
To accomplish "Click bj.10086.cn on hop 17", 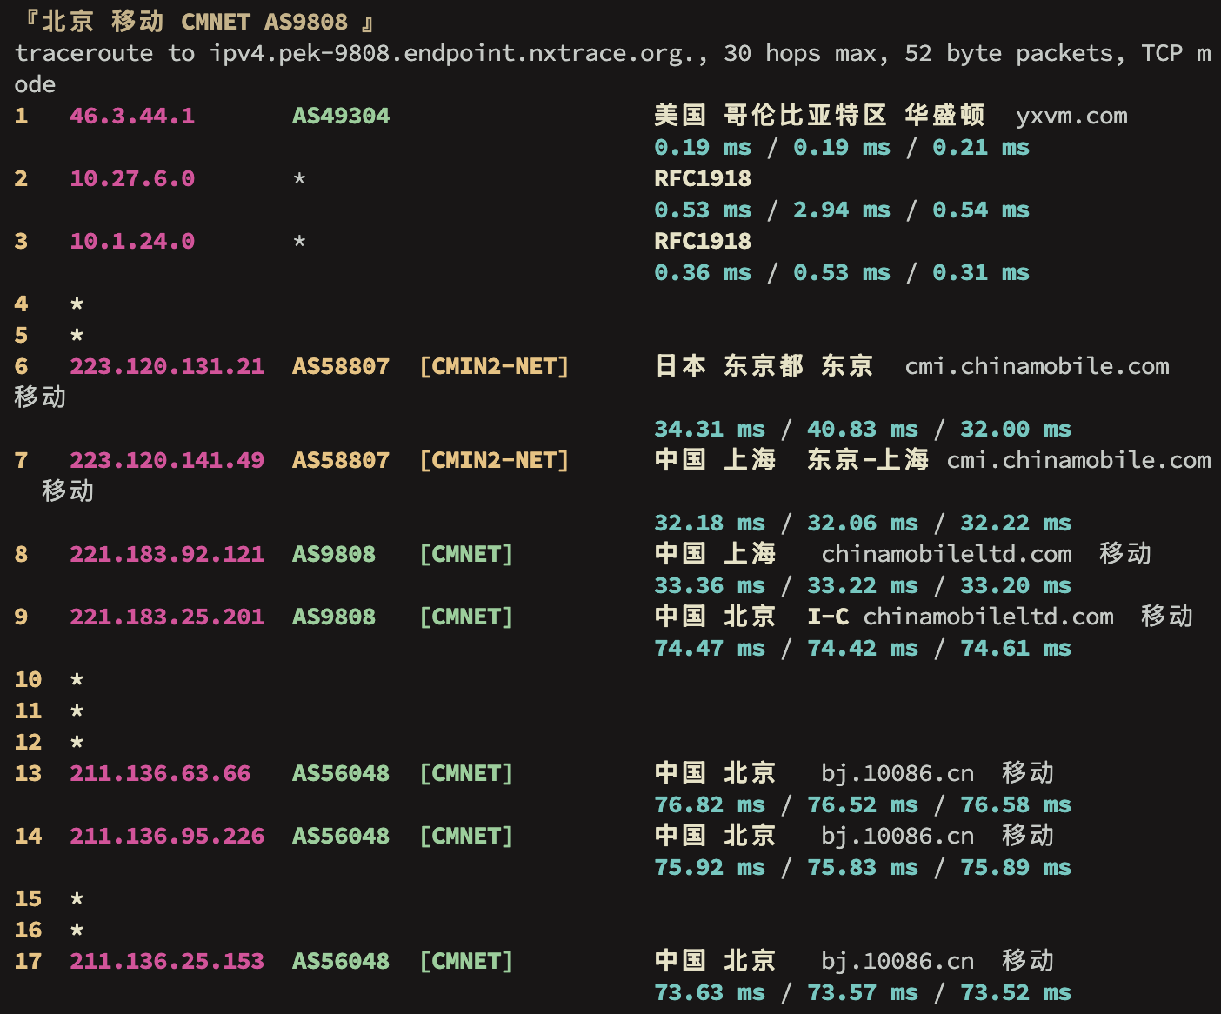I will click(897, 961).
